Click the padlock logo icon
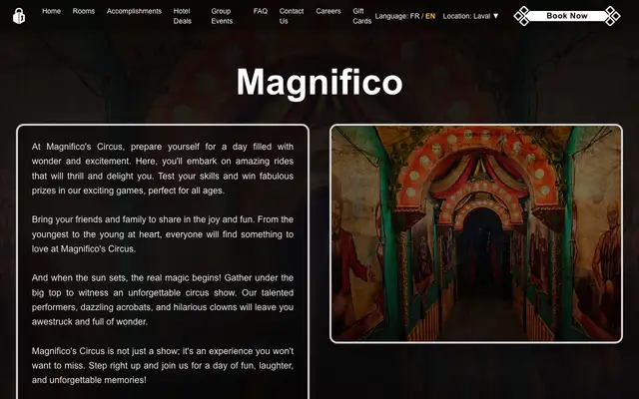 pyautogui.click(x=19, y=16)
